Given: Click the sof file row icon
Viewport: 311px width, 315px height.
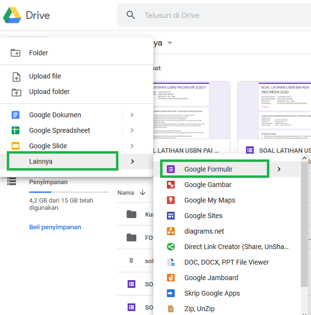Looking at the screenshot, I should (x=131, y=261).
